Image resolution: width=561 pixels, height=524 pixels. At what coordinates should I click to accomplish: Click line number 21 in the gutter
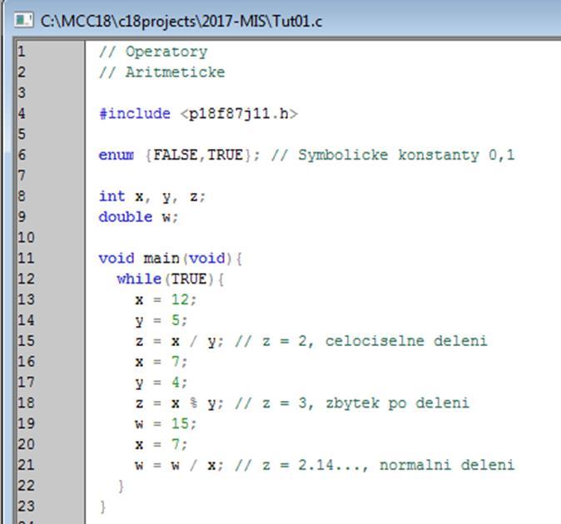[26, 466]
